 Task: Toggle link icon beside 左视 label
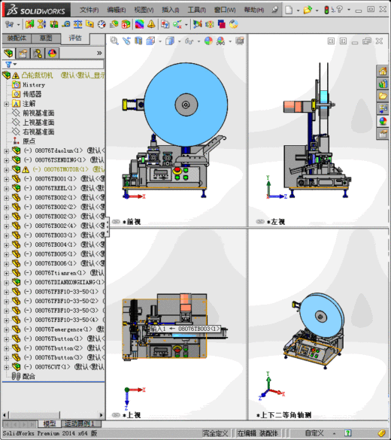click(x=260, y=222)
